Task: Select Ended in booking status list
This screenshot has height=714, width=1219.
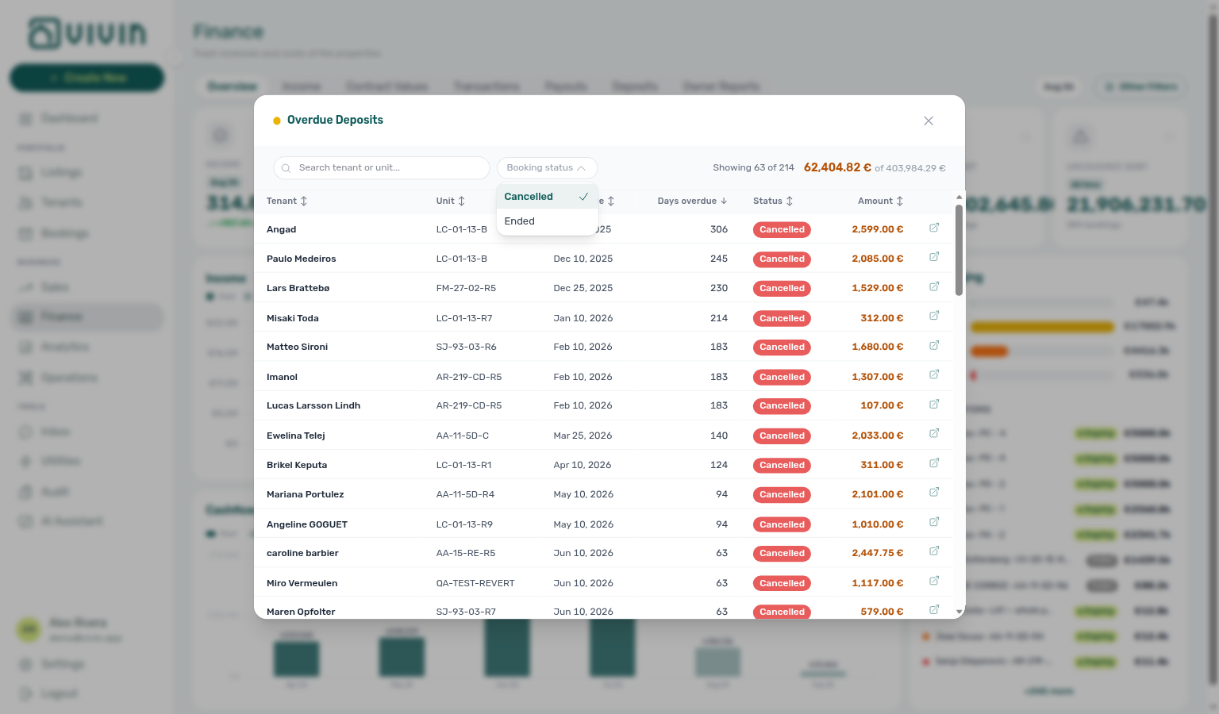Action: coord(547,221)
